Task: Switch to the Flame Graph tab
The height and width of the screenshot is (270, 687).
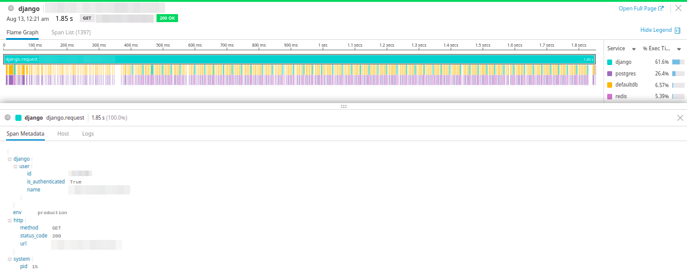Action: tap(22, 33)
